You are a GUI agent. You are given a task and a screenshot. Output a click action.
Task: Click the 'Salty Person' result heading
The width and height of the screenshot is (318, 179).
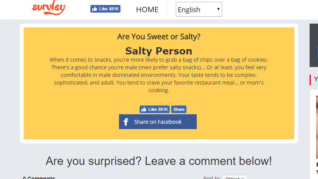pyautogui.click(x=159, y=51)
